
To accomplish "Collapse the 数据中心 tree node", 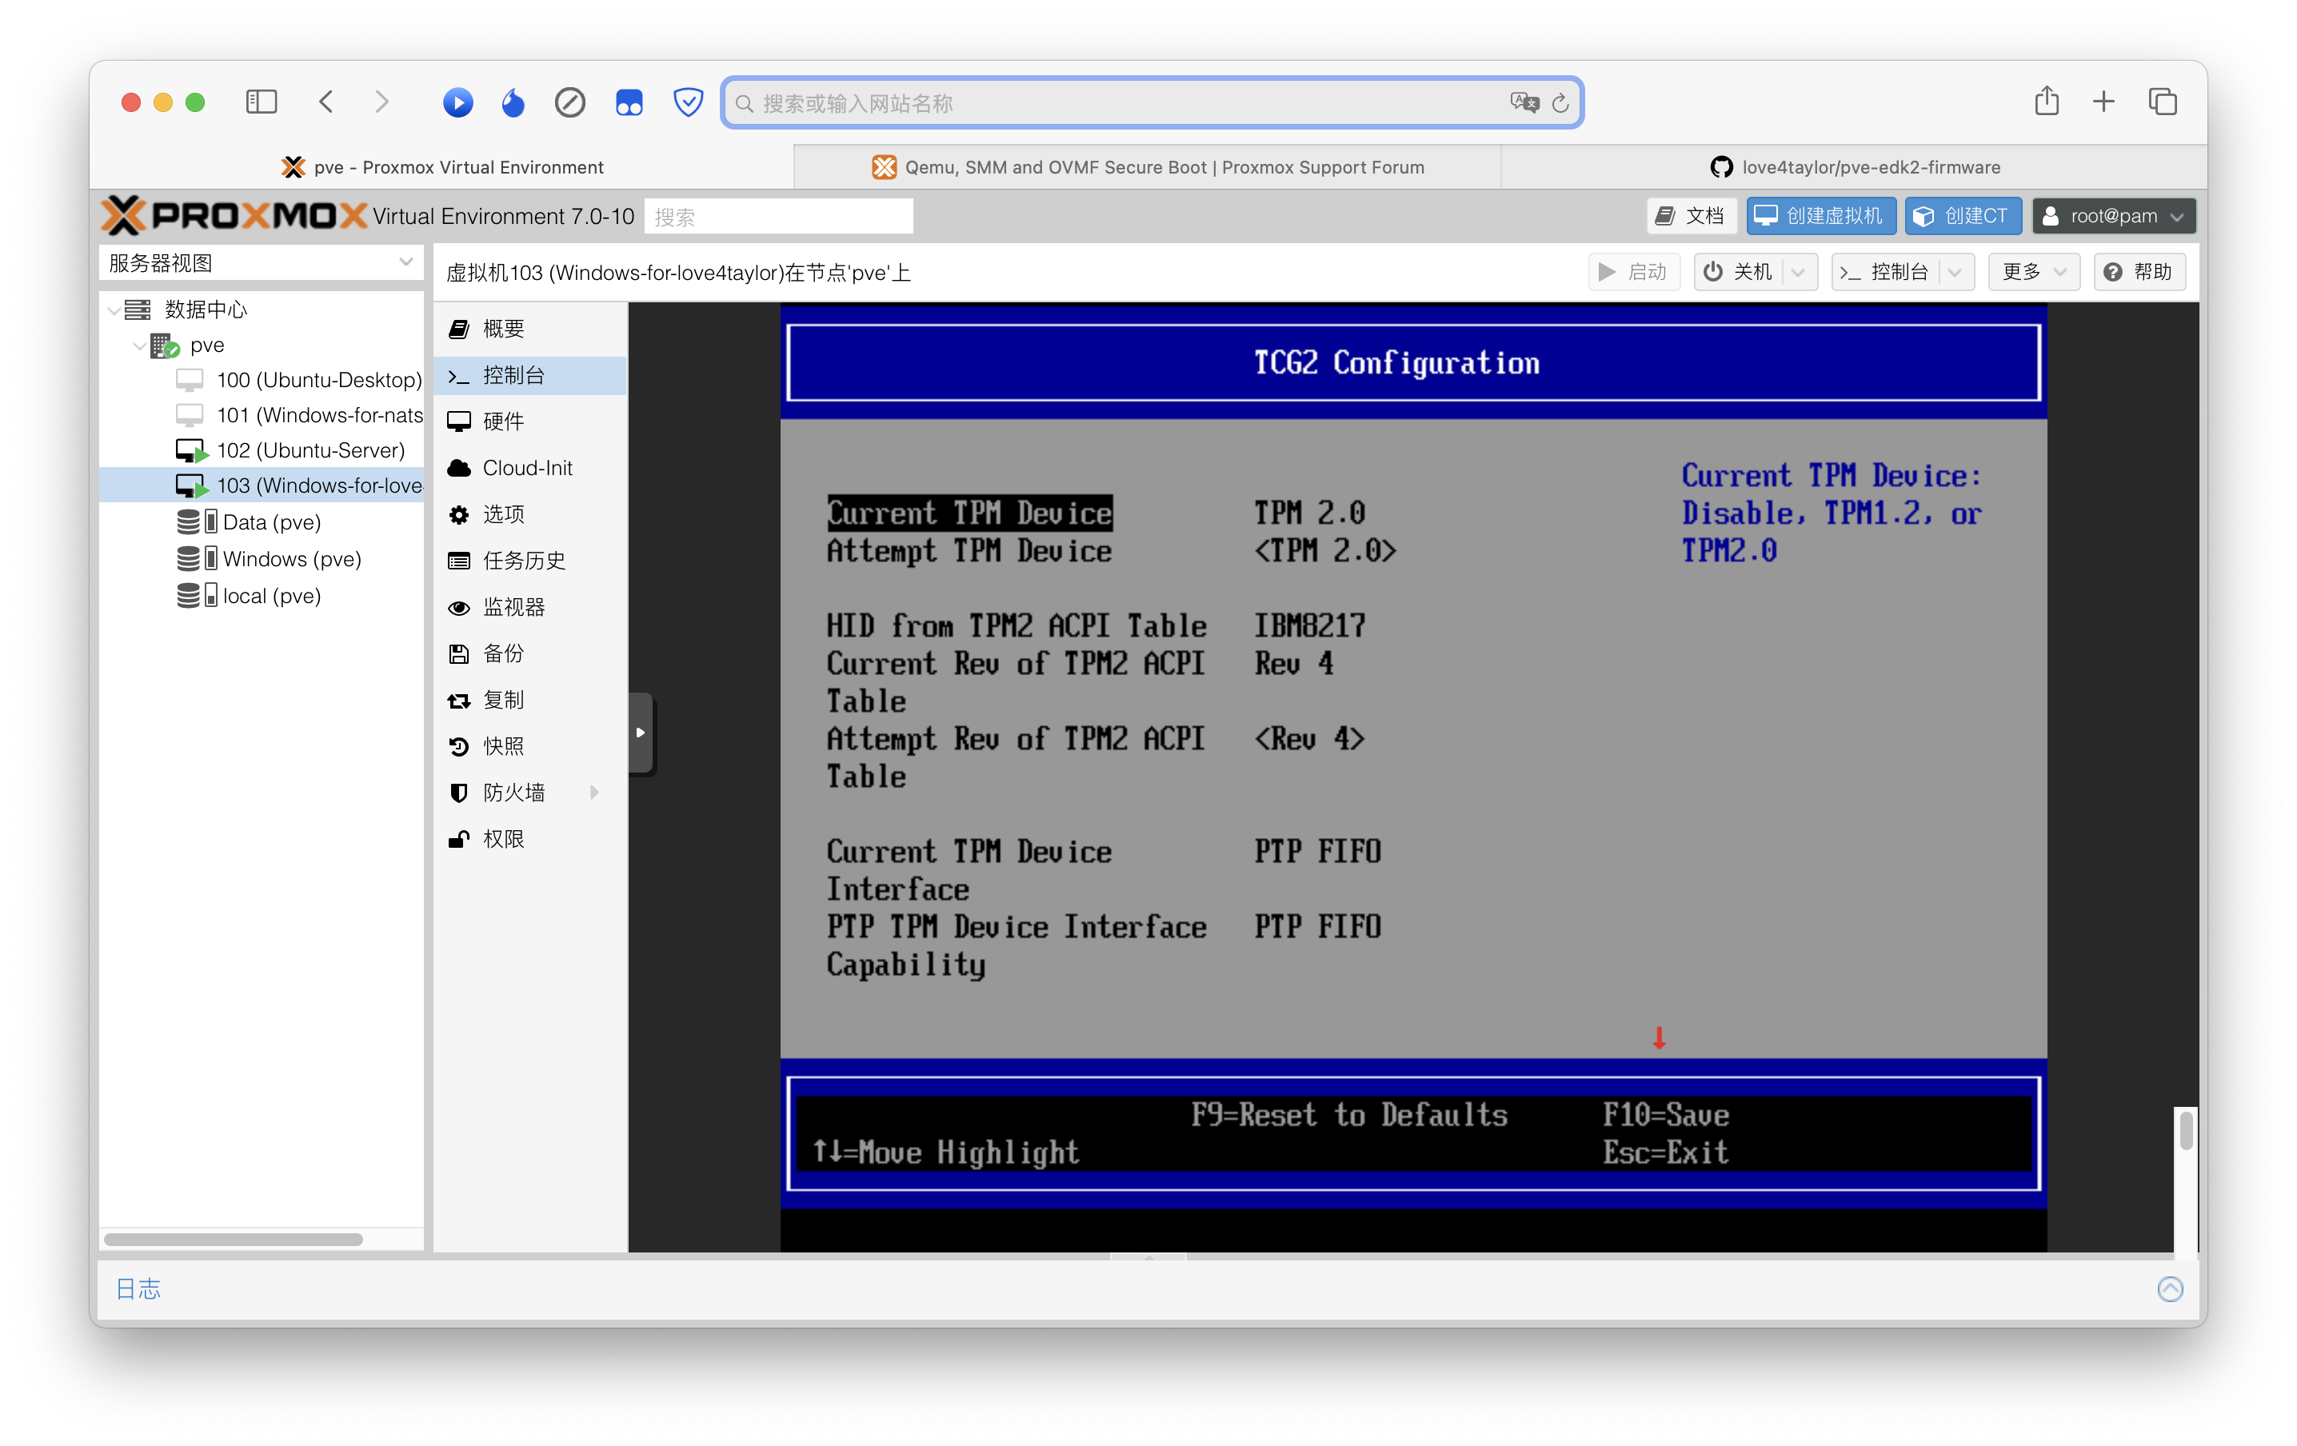I will (x=114, y=310).
